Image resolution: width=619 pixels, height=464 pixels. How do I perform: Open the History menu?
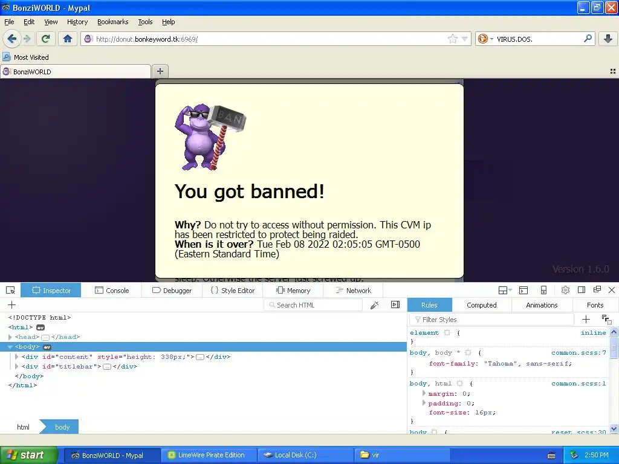77,22
